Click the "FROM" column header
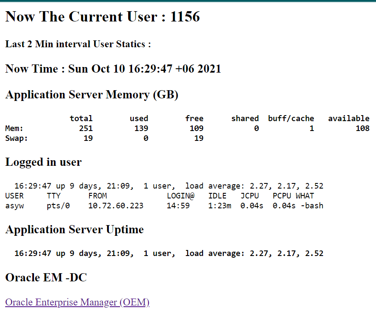 coord(97,196)
